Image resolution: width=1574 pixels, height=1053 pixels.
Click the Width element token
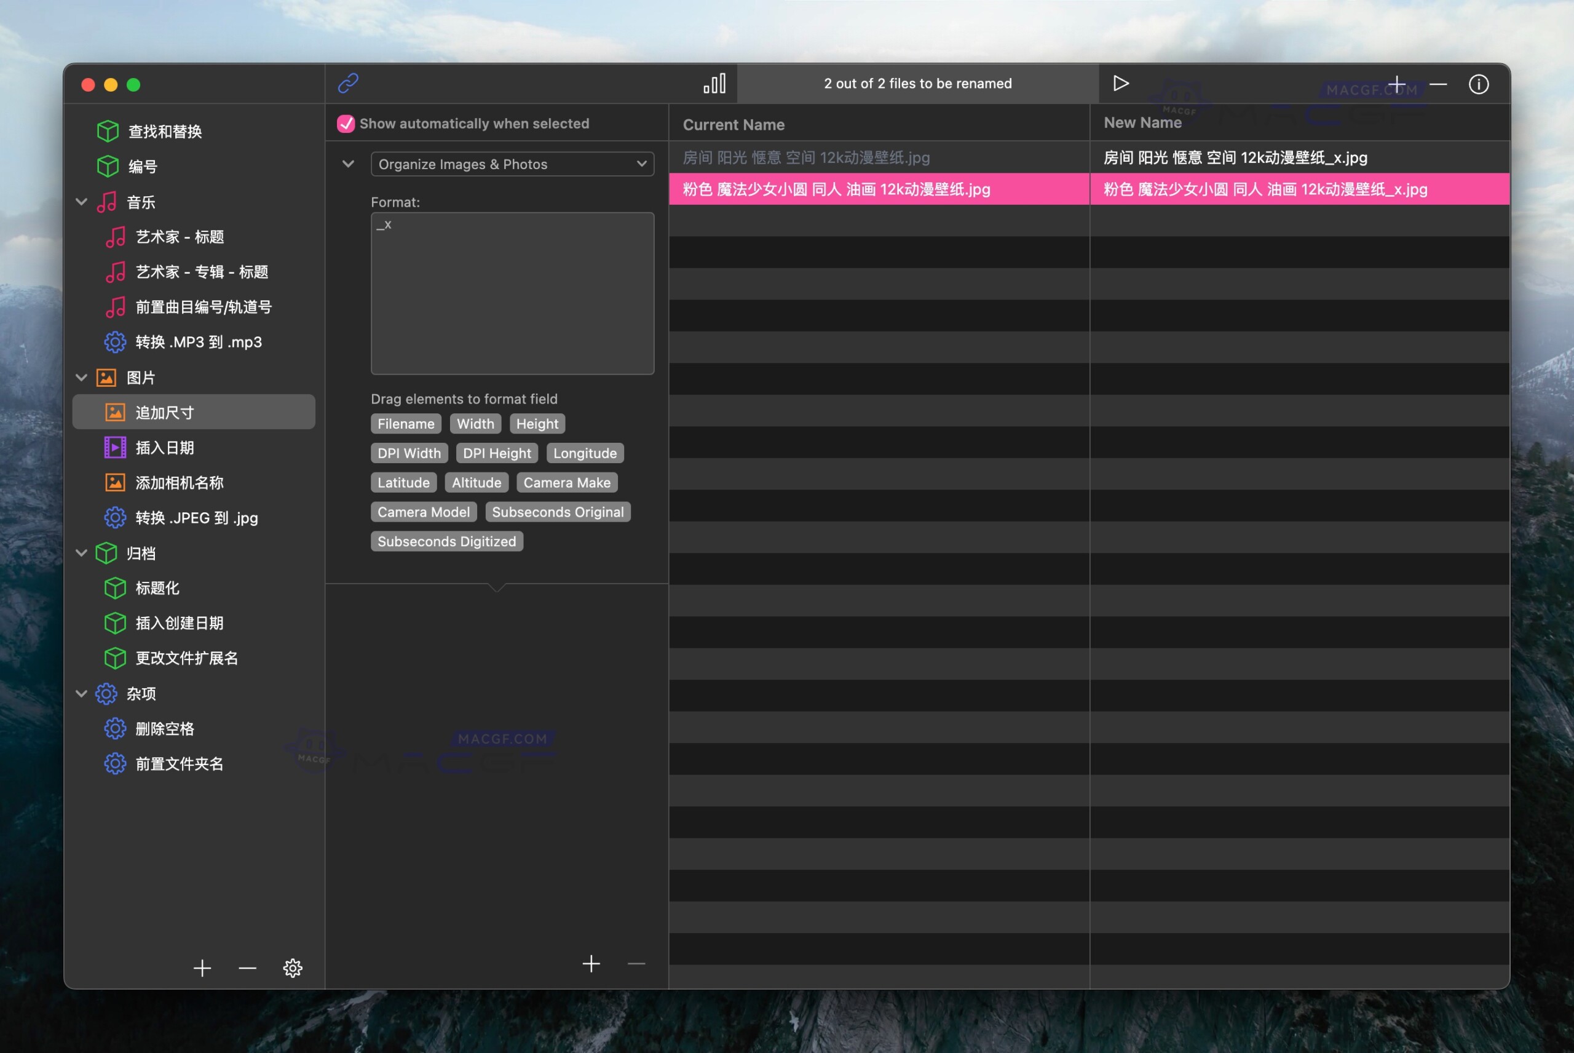475,424
